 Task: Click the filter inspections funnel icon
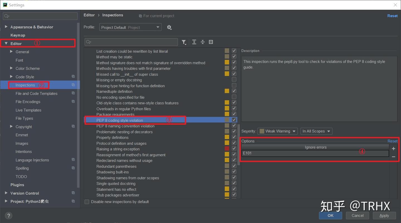click(x=184, y=42)
